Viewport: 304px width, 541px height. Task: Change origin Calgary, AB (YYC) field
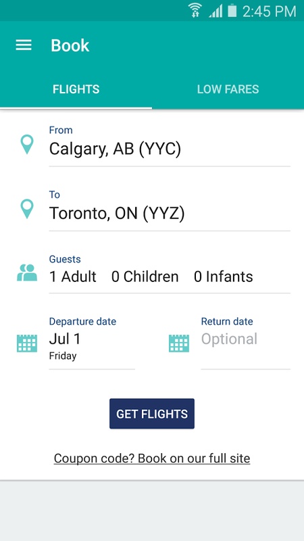click(x=170, y=145)
